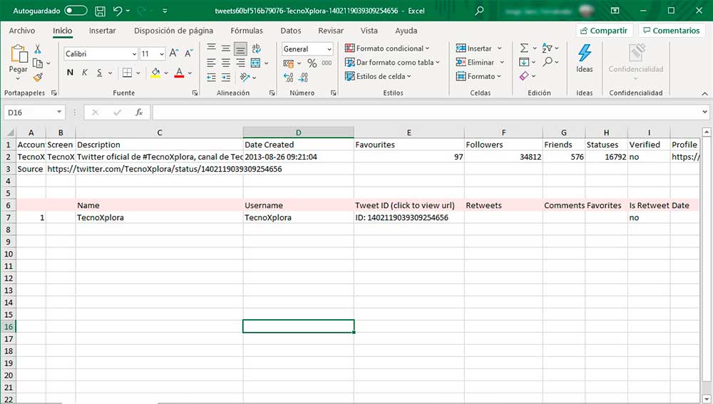
Task: Open the font size 11 dropdown
Action: [161, 53]
